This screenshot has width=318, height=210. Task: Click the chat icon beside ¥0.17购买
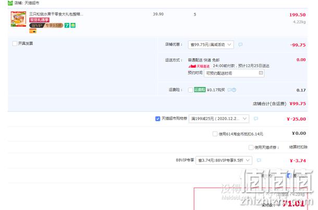[229, 90]
